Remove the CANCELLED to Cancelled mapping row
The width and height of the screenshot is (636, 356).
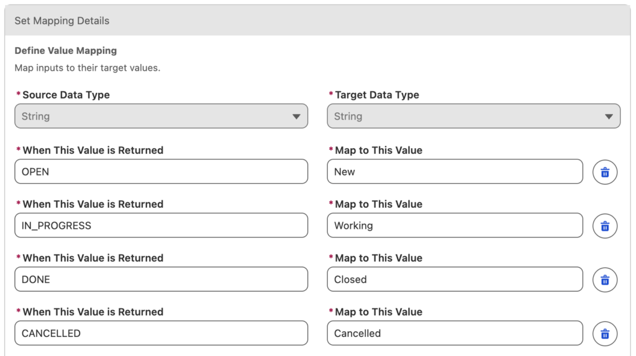(x=605, y=334)
